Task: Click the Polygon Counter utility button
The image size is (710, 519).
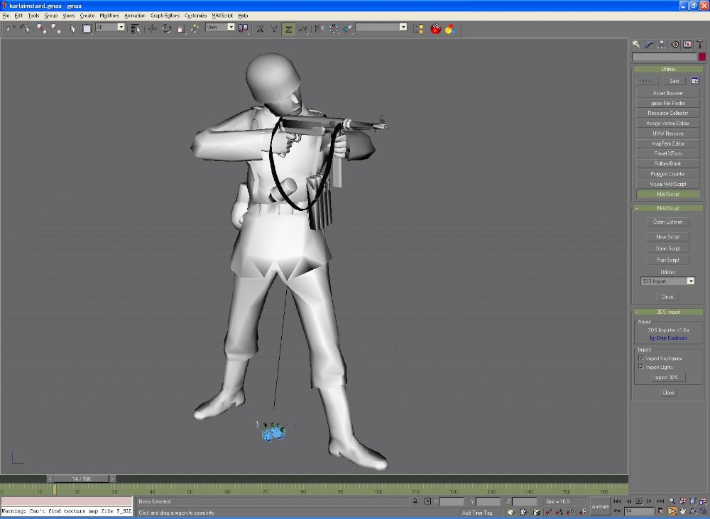Action: [x=667, y=174]
